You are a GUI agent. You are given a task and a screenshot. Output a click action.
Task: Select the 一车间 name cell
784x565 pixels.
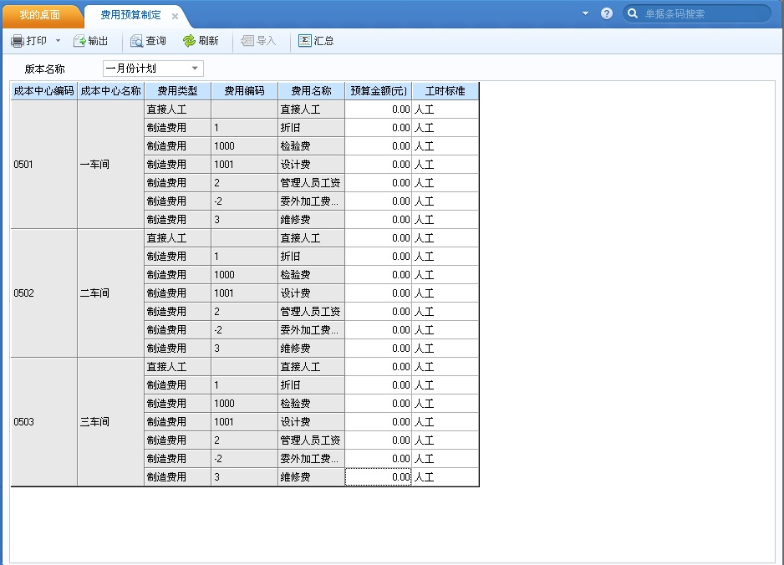click(x=110, y=165)
